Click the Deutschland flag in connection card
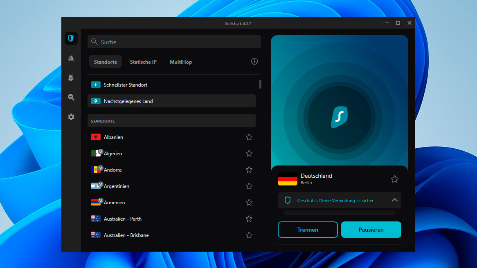This screenshot has height=268, width=477. (288, 179)
